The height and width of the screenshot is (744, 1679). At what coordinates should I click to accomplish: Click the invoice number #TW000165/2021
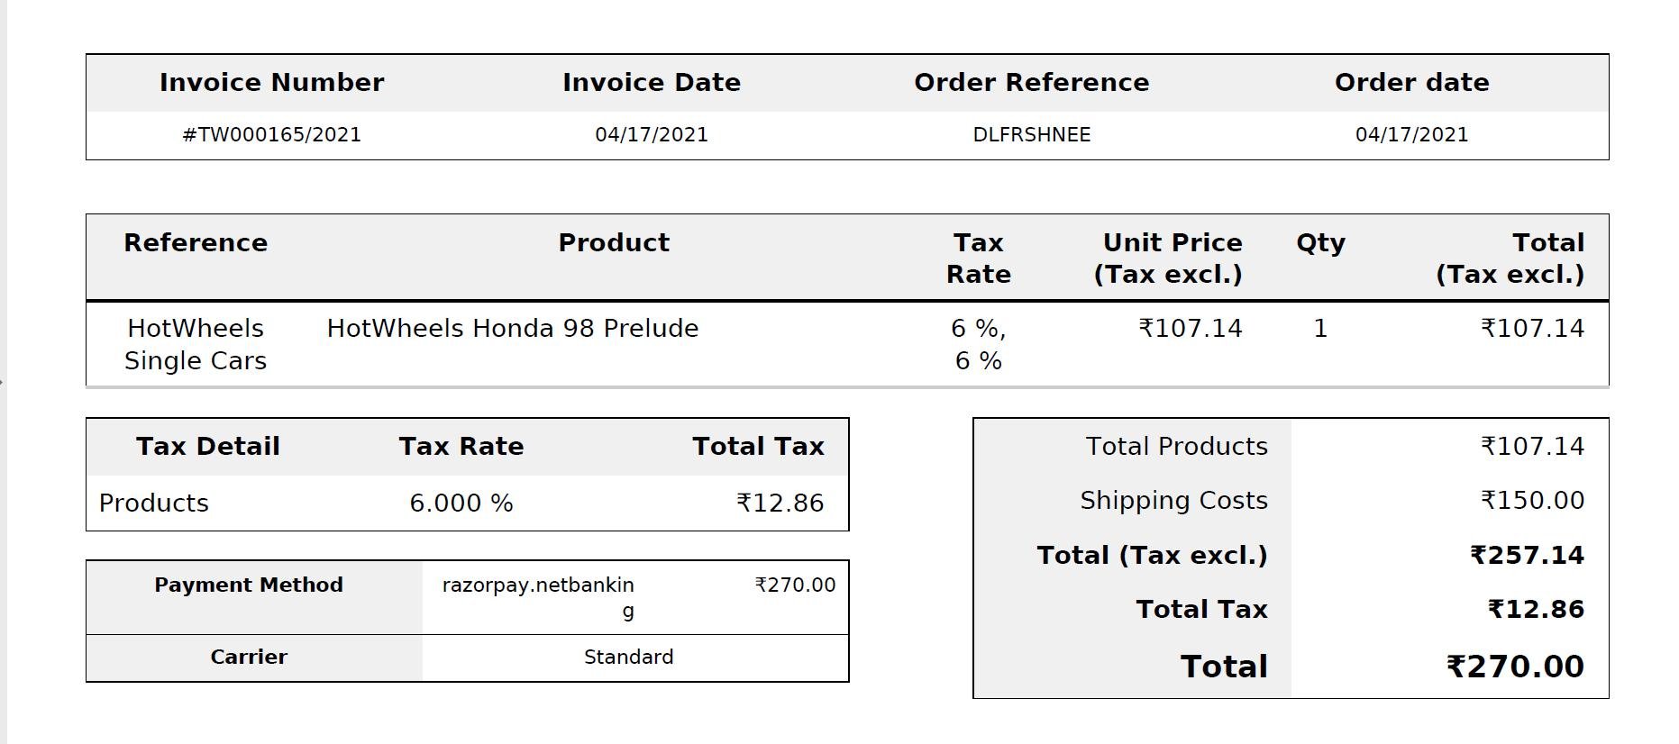pos(271,135)
